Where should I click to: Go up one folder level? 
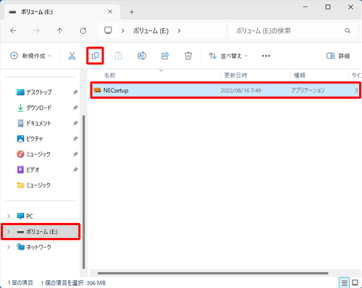59,30
